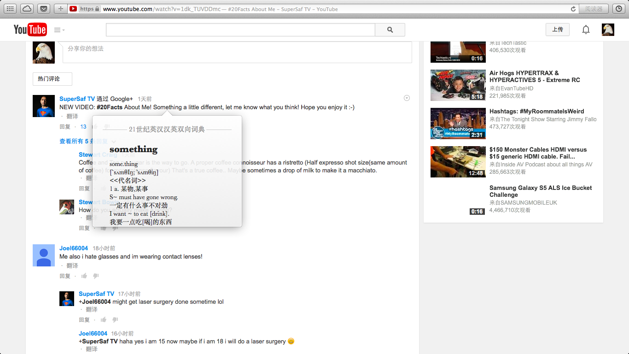Screen dimensions: 629x354
Task: Go to YouTube home via the logo
Action: tap(30, 29)
